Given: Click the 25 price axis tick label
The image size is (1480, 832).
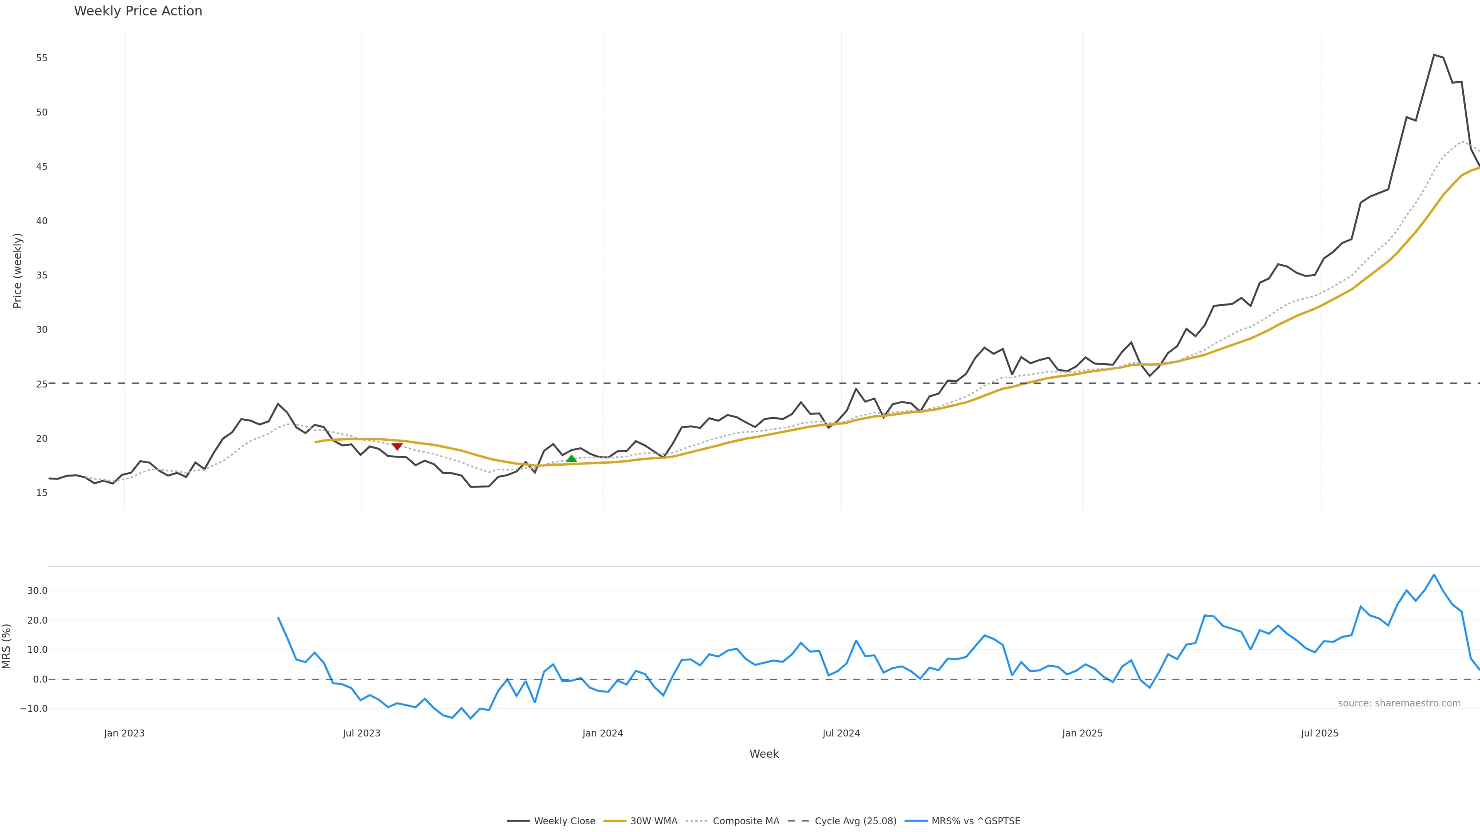Looking at the screenshot, I should tap(41, 384).
